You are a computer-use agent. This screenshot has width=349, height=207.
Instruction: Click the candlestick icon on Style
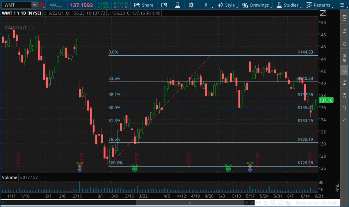[x=221, y=5]
